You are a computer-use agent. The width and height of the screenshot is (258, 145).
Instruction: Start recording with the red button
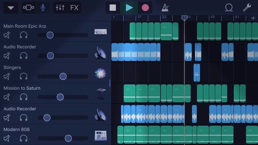coord(145,8)
